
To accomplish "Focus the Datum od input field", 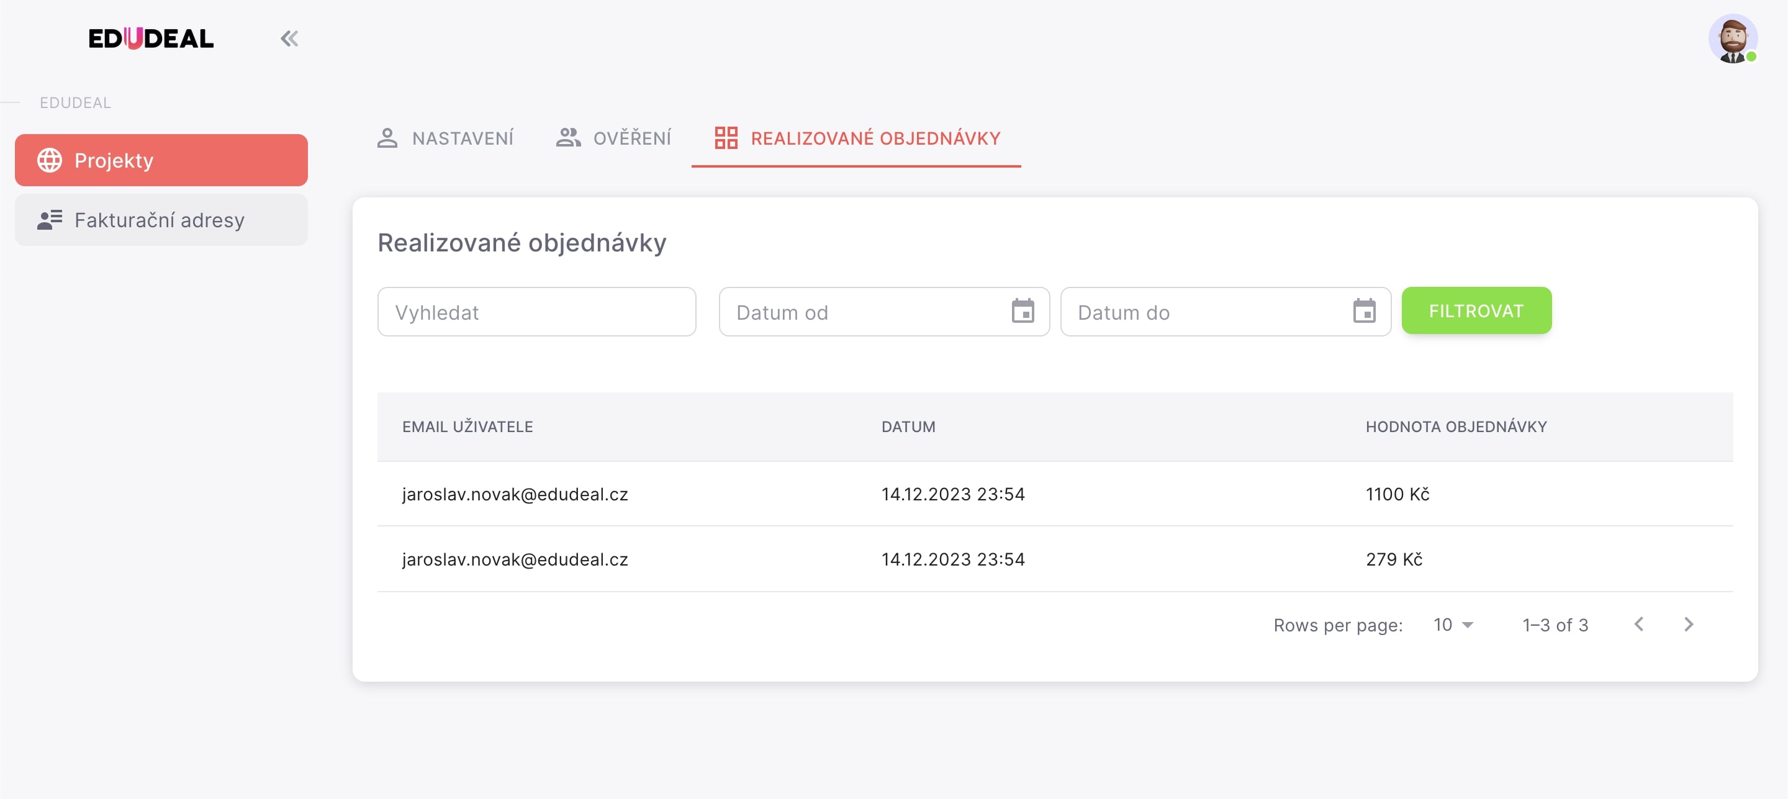I will pos(883,312).
